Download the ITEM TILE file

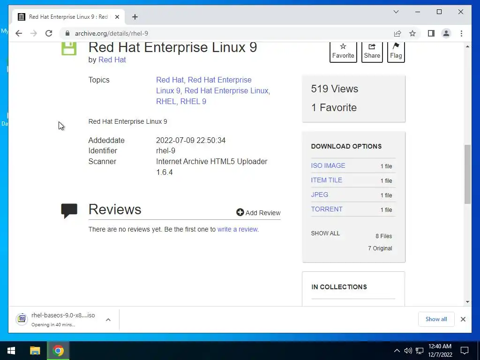point(326,180)
